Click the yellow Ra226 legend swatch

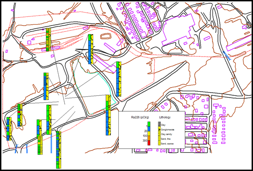[149, 134]
